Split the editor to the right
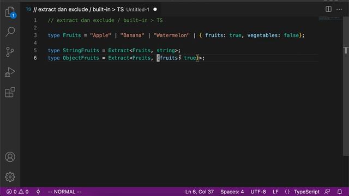The image size is (349, 196). (328, 9)
